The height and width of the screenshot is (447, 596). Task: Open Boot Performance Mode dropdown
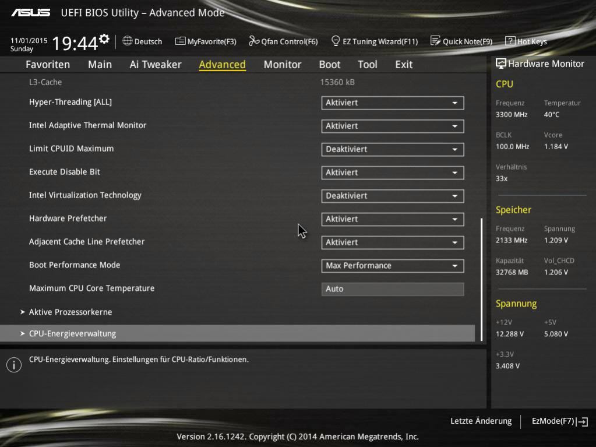[x=392, y=266]
